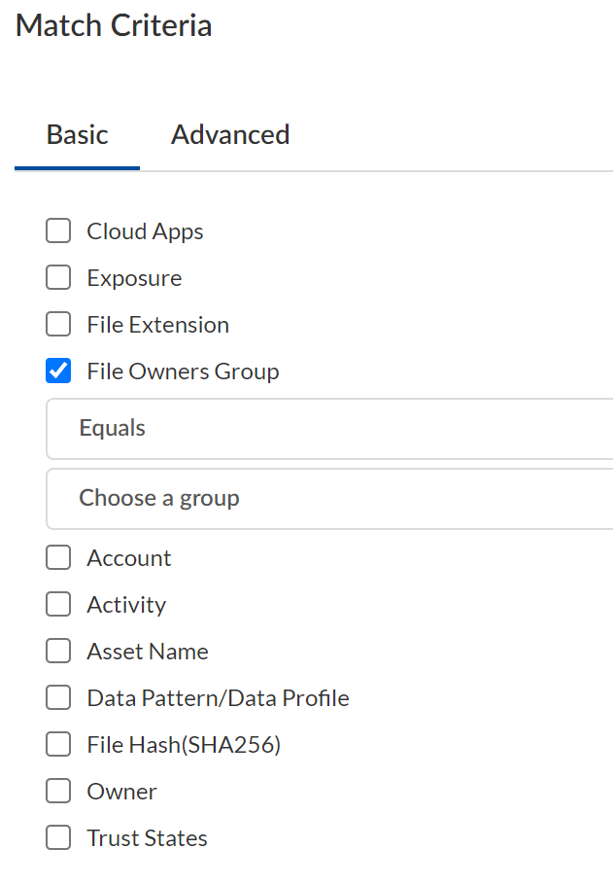Image resolution: width=613 pixels, height=885 pixels.
Task: Tick the Owner checkbox
Action: tap(58, 792)
